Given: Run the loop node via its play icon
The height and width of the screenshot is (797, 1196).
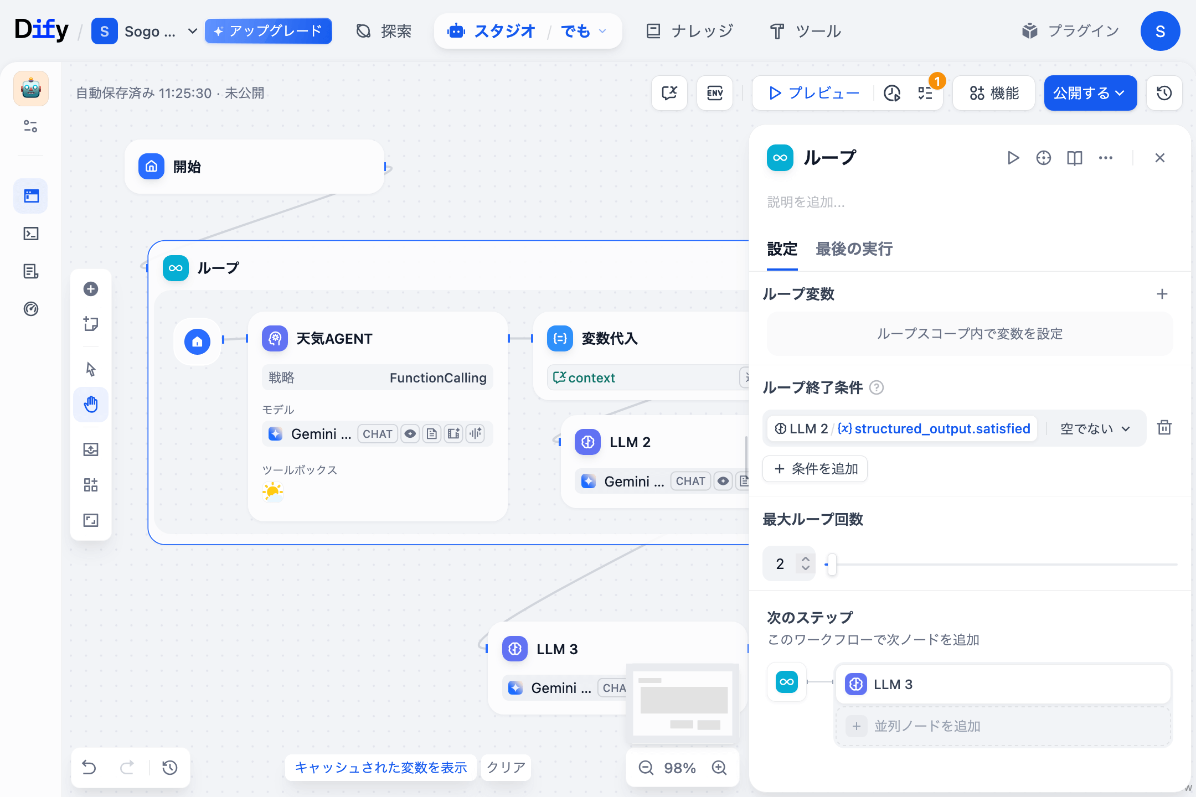Looking at the screenshot, I should [1013, 158].
